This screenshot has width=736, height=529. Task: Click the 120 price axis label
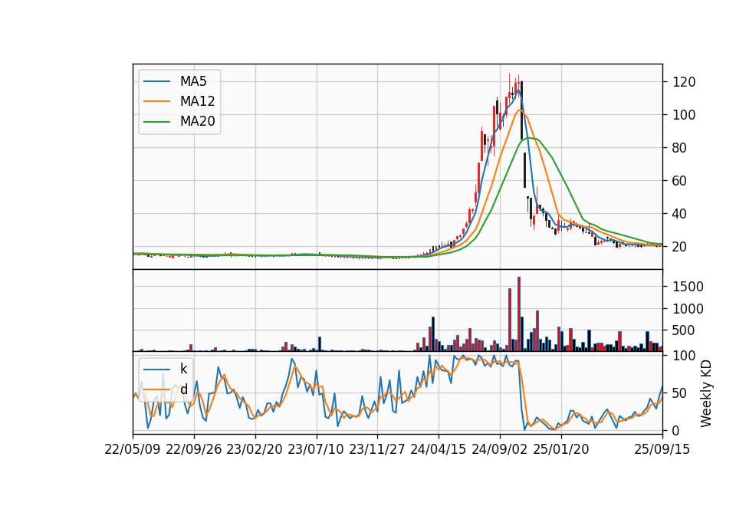(684, 82)
